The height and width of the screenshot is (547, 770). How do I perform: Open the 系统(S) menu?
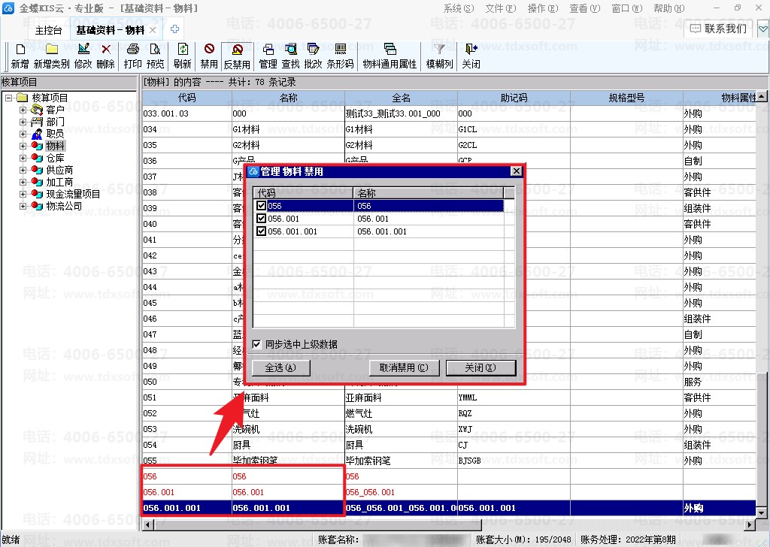pos(459,8)
